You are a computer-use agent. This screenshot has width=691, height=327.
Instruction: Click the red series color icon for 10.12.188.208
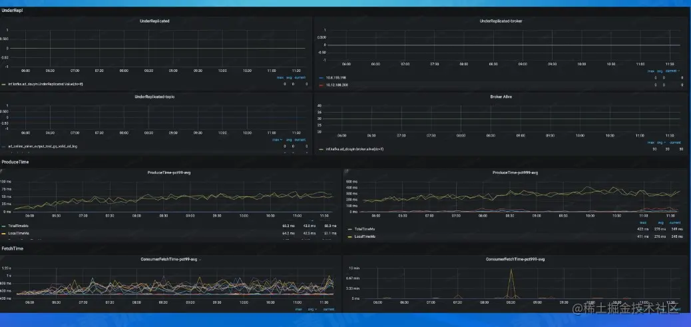point(322,85)
